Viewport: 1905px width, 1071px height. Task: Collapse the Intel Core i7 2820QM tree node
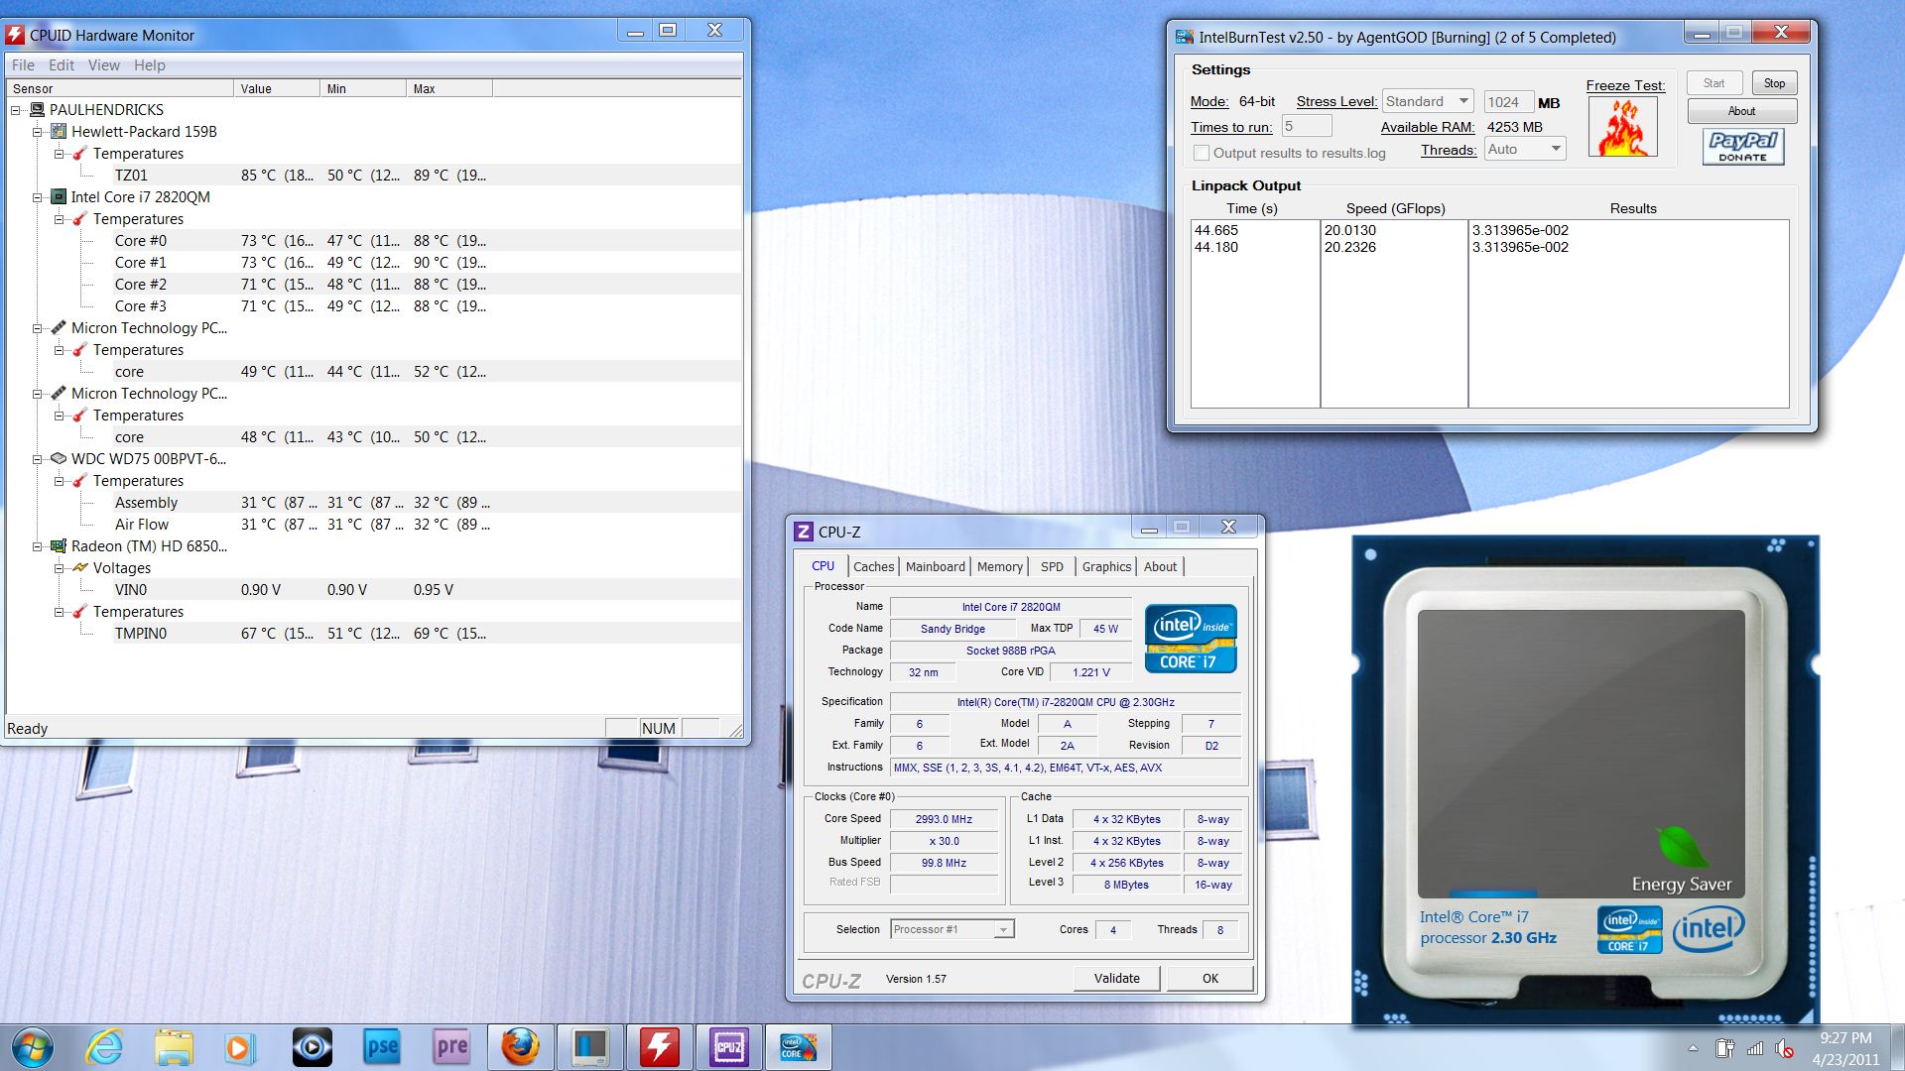tap(38, 197)
